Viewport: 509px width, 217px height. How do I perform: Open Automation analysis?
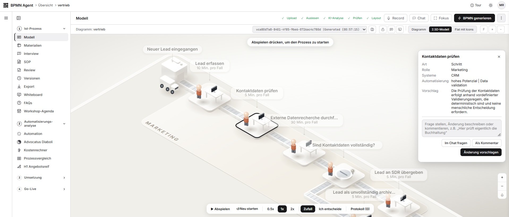(x=41, y=134)
